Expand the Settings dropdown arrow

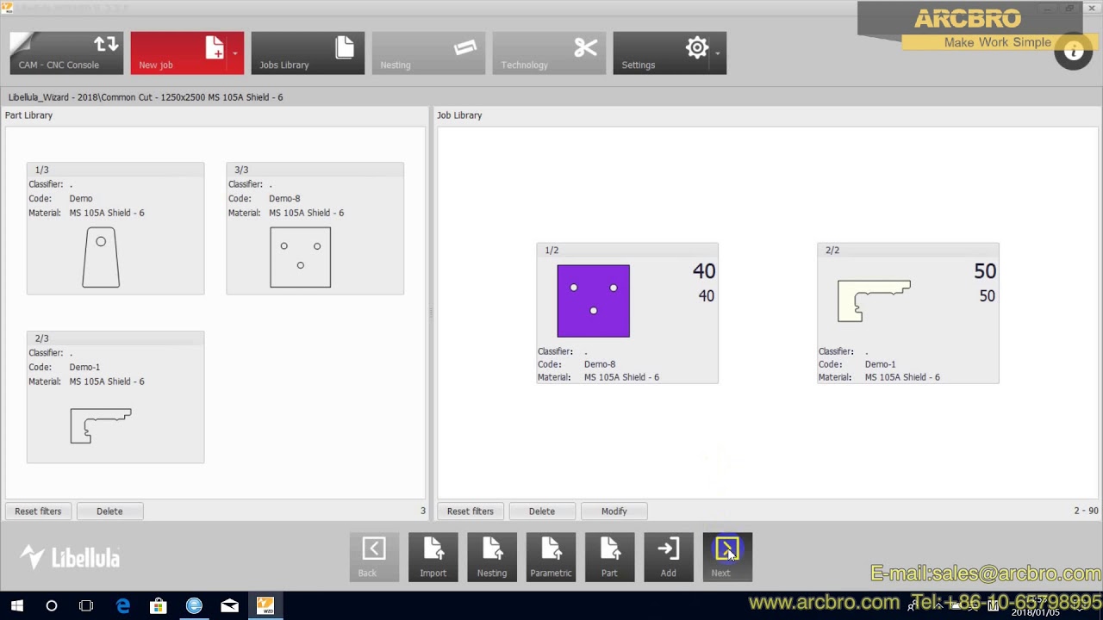pos(719,53)
